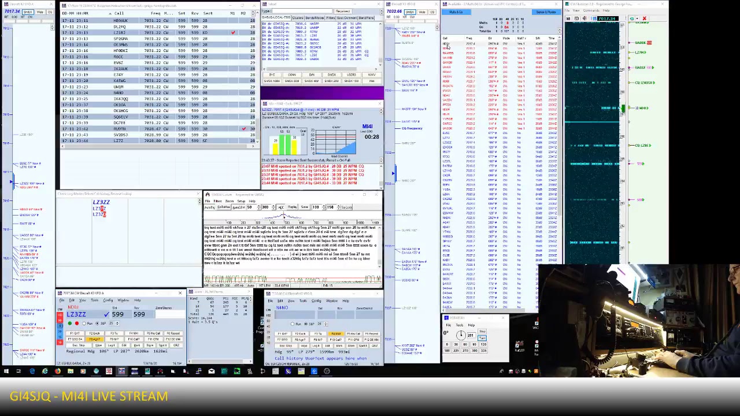This screenshot has height=416, width=740.
Task: Select the 40 band button in VFO A window
Action: (60, 326)
